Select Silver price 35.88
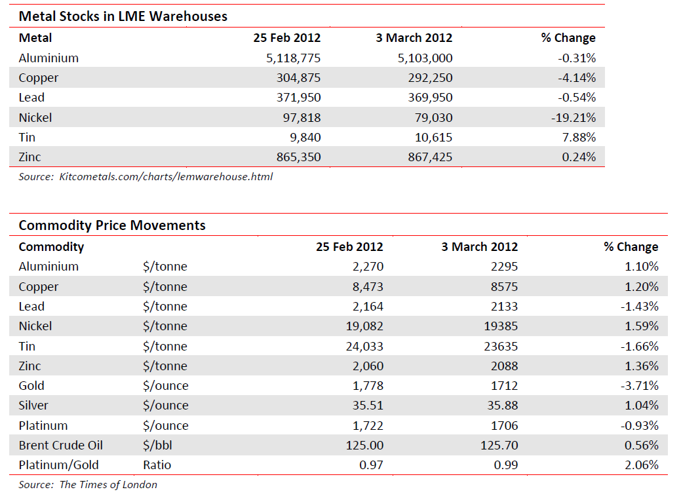This screenshot has width=681, height=496. [x=501, y=406]
